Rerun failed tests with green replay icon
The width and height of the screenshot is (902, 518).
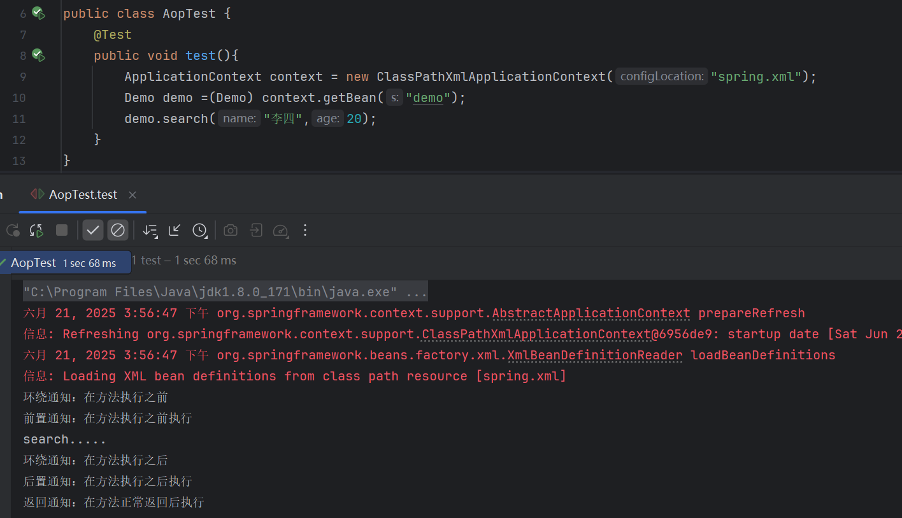(36, 230)
